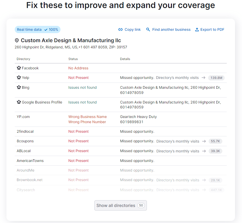The width and height of the screenshot is (242, 223).
Task: Select the YP.com directory name
Action: point(23,117)
